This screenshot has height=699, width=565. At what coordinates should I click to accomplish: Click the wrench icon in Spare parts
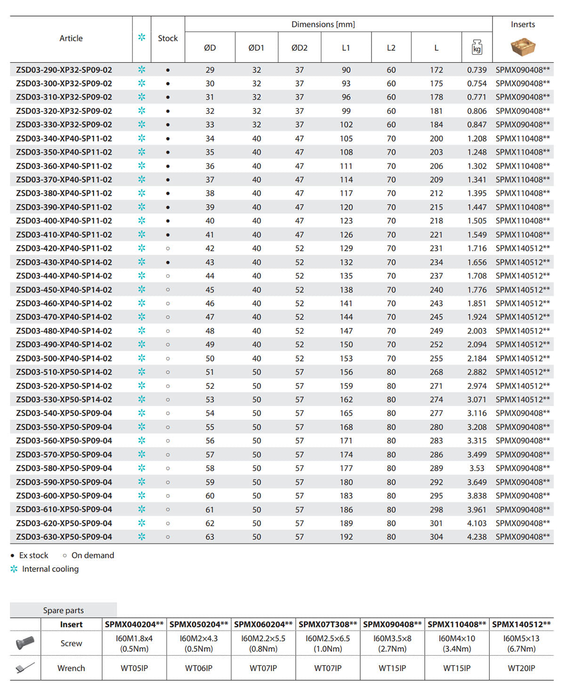point(25,667)
